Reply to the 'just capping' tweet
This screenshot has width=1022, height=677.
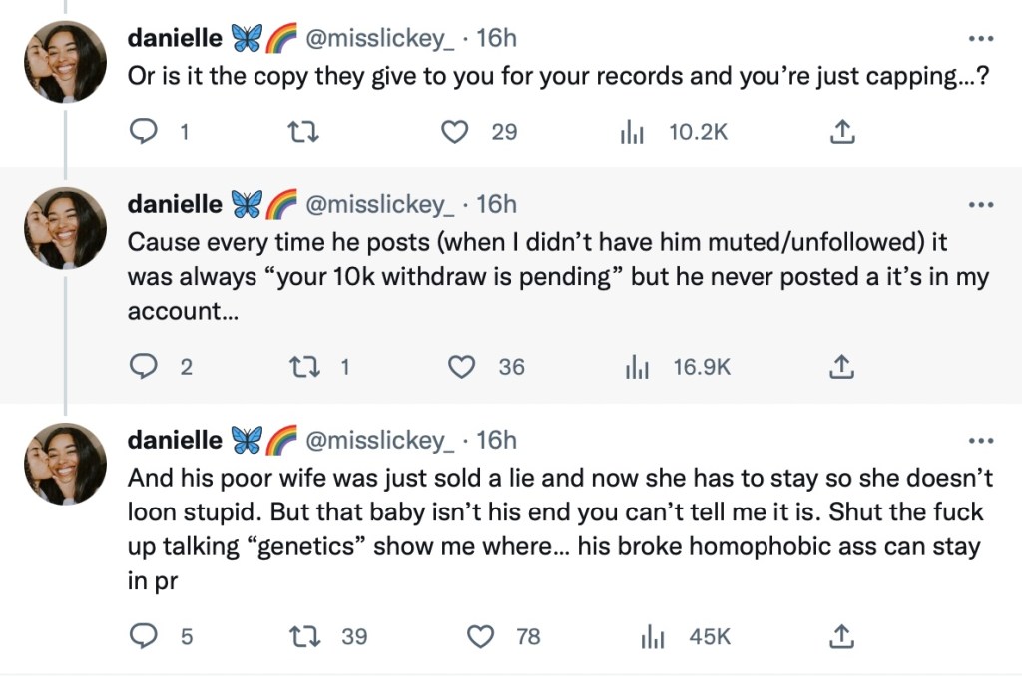[x=146, y=131]
